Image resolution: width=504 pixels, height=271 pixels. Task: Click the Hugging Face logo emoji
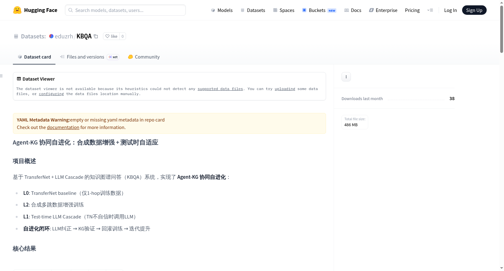pyautogui.click(x=17, y=10)
